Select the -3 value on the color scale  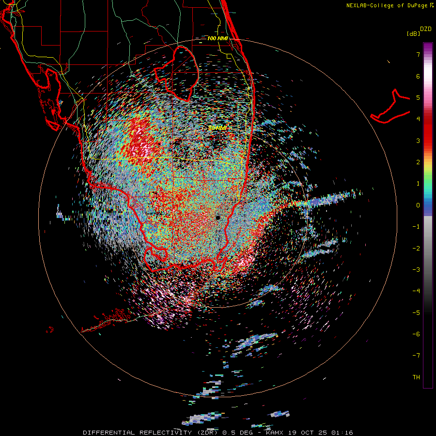pyautogui.click(x=416, y=270)
